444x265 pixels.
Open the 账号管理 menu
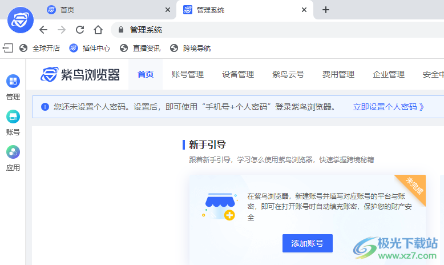(x=187, y=75)
